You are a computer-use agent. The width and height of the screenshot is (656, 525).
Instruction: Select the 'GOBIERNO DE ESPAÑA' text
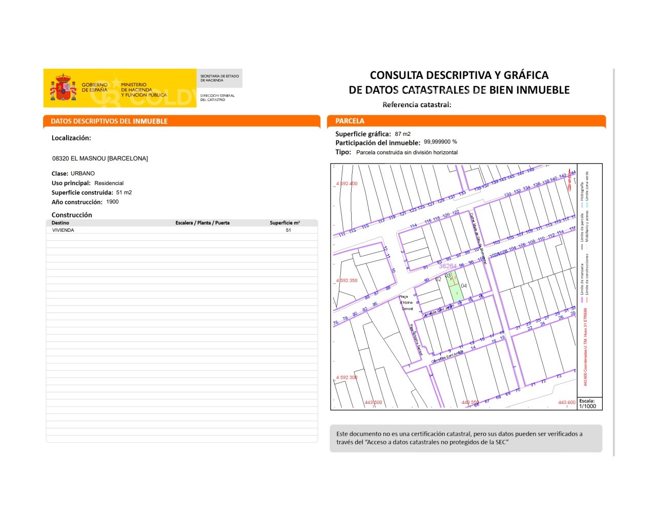tap(95, 88)
